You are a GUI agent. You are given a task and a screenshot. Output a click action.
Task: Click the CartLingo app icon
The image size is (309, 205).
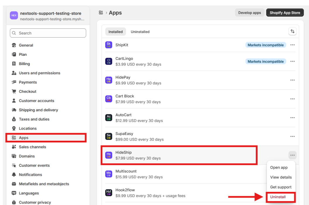click(x=108, y=61)
